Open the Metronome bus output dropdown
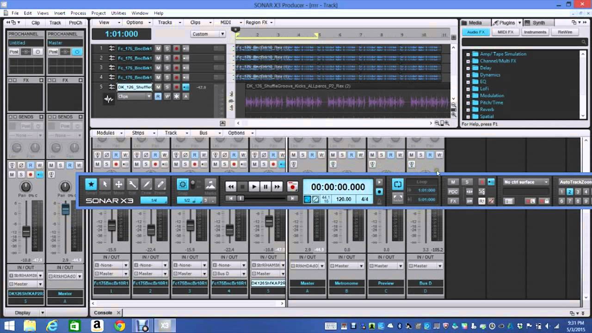The image size is (592, 333). tap(346, 266)
